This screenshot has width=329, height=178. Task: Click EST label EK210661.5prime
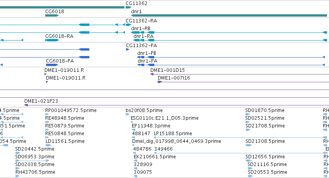pyautogui.click(x=155, y=157)
